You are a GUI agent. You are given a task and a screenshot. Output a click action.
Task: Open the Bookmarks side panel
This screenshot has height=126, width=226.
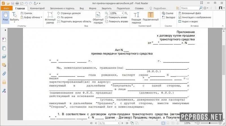point(4,39)
